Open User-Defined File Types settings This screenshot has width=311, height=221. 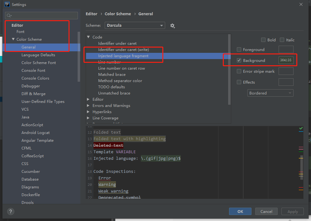tap(43, 102)
